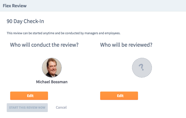Click Edit under Who will be reviewed

click(119, 96)
